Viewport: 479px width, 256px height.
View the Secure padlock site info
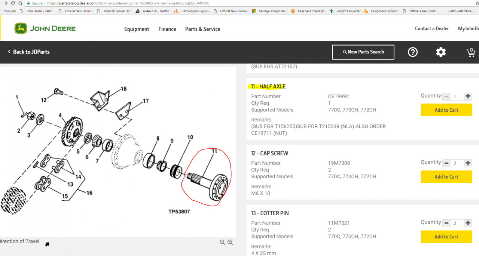35,3
